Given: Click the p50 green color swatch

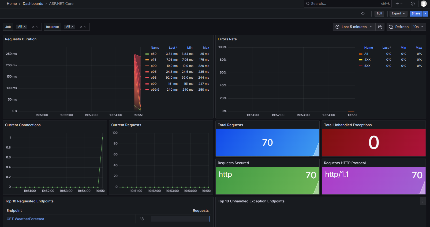Looking at the screenshot, I should 147,54.
